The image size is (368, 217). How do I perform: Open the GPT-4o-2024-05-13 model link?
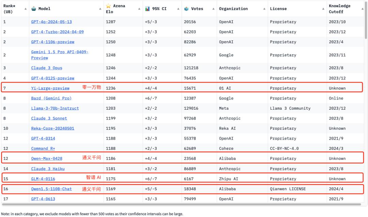pyautogui.click(x=51, y=22)
